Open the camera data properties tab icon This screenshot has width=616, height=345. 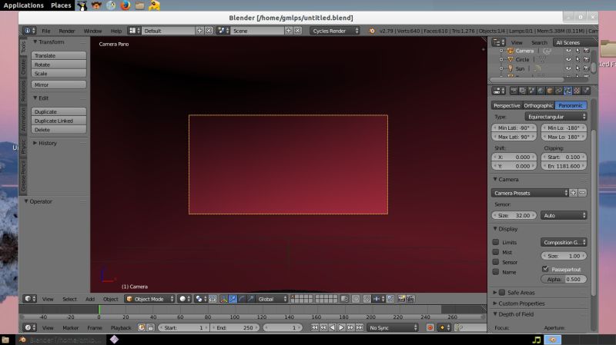568,91
